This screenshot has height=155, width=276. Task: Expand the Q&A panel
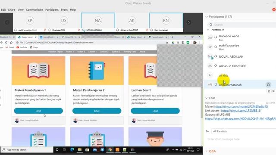(207, 151)
